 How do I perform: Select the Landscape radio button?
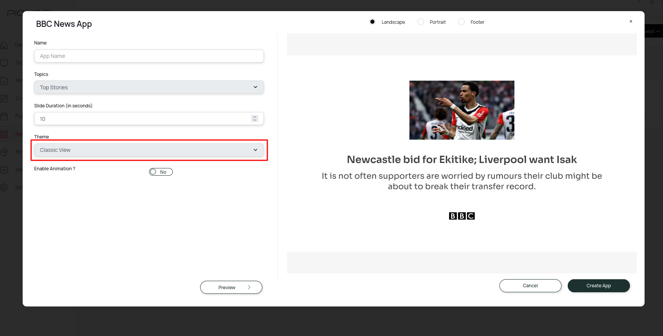pos(372,22)
